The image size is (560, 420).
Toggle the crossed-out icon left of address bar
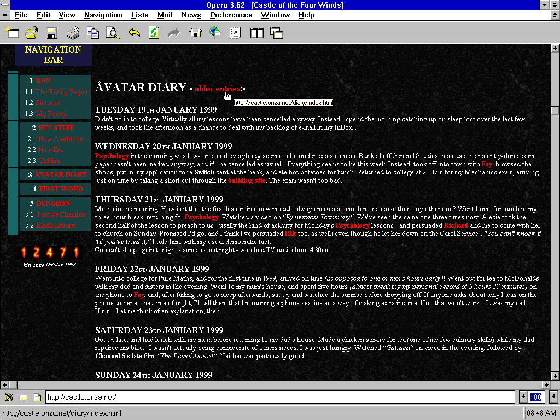pos(9,397)
